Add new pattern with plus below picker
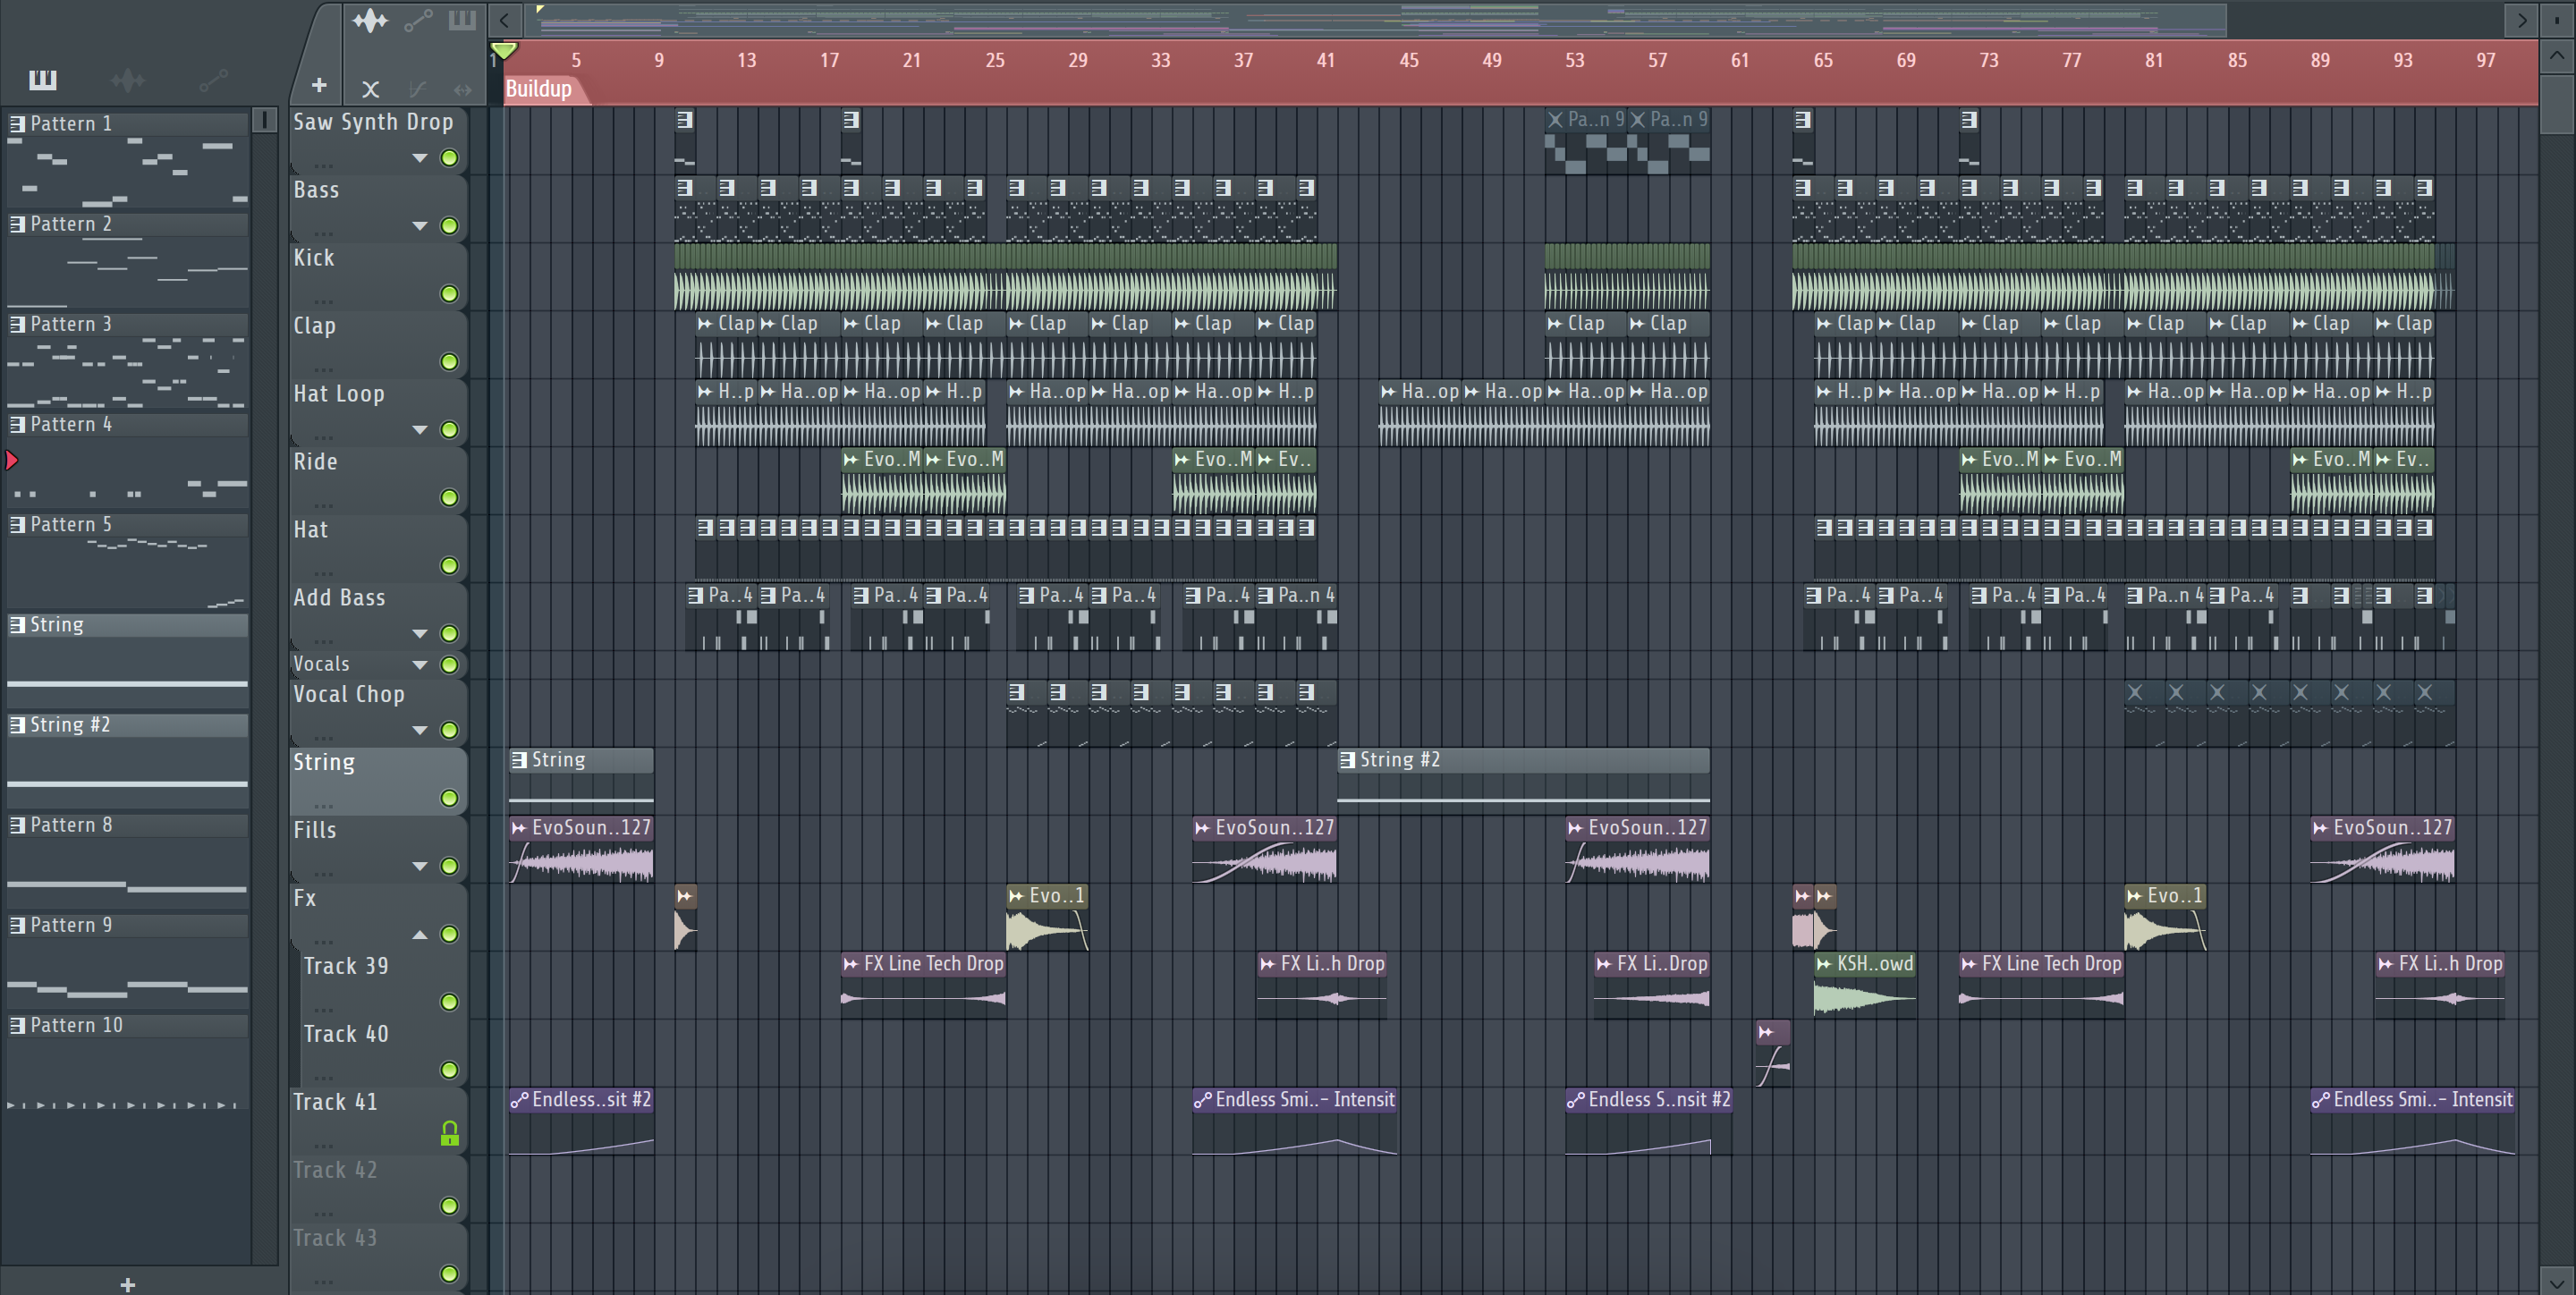 pos(128,1284)
